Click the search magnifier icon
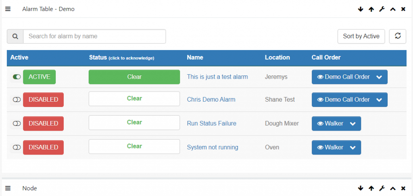Screen dimensions: 413x196 [15, 36]
